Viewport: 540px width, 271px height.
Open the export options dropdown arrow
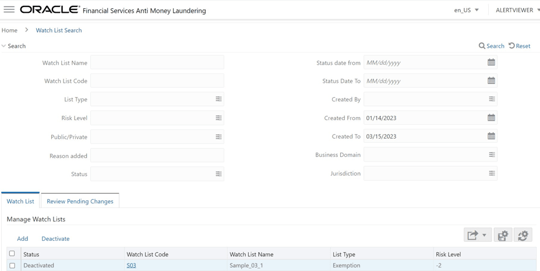[484, 235]
